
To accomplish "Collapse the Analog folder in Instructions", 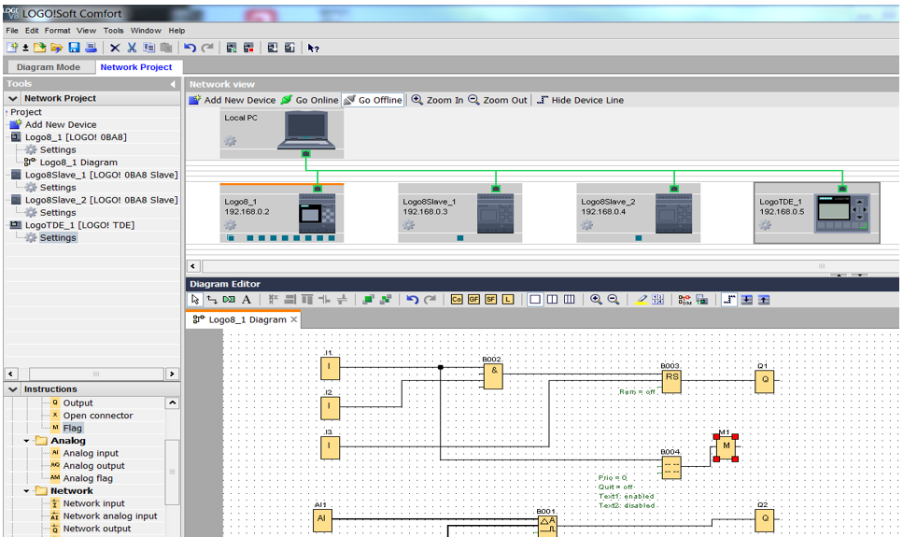I will (26, 441).
